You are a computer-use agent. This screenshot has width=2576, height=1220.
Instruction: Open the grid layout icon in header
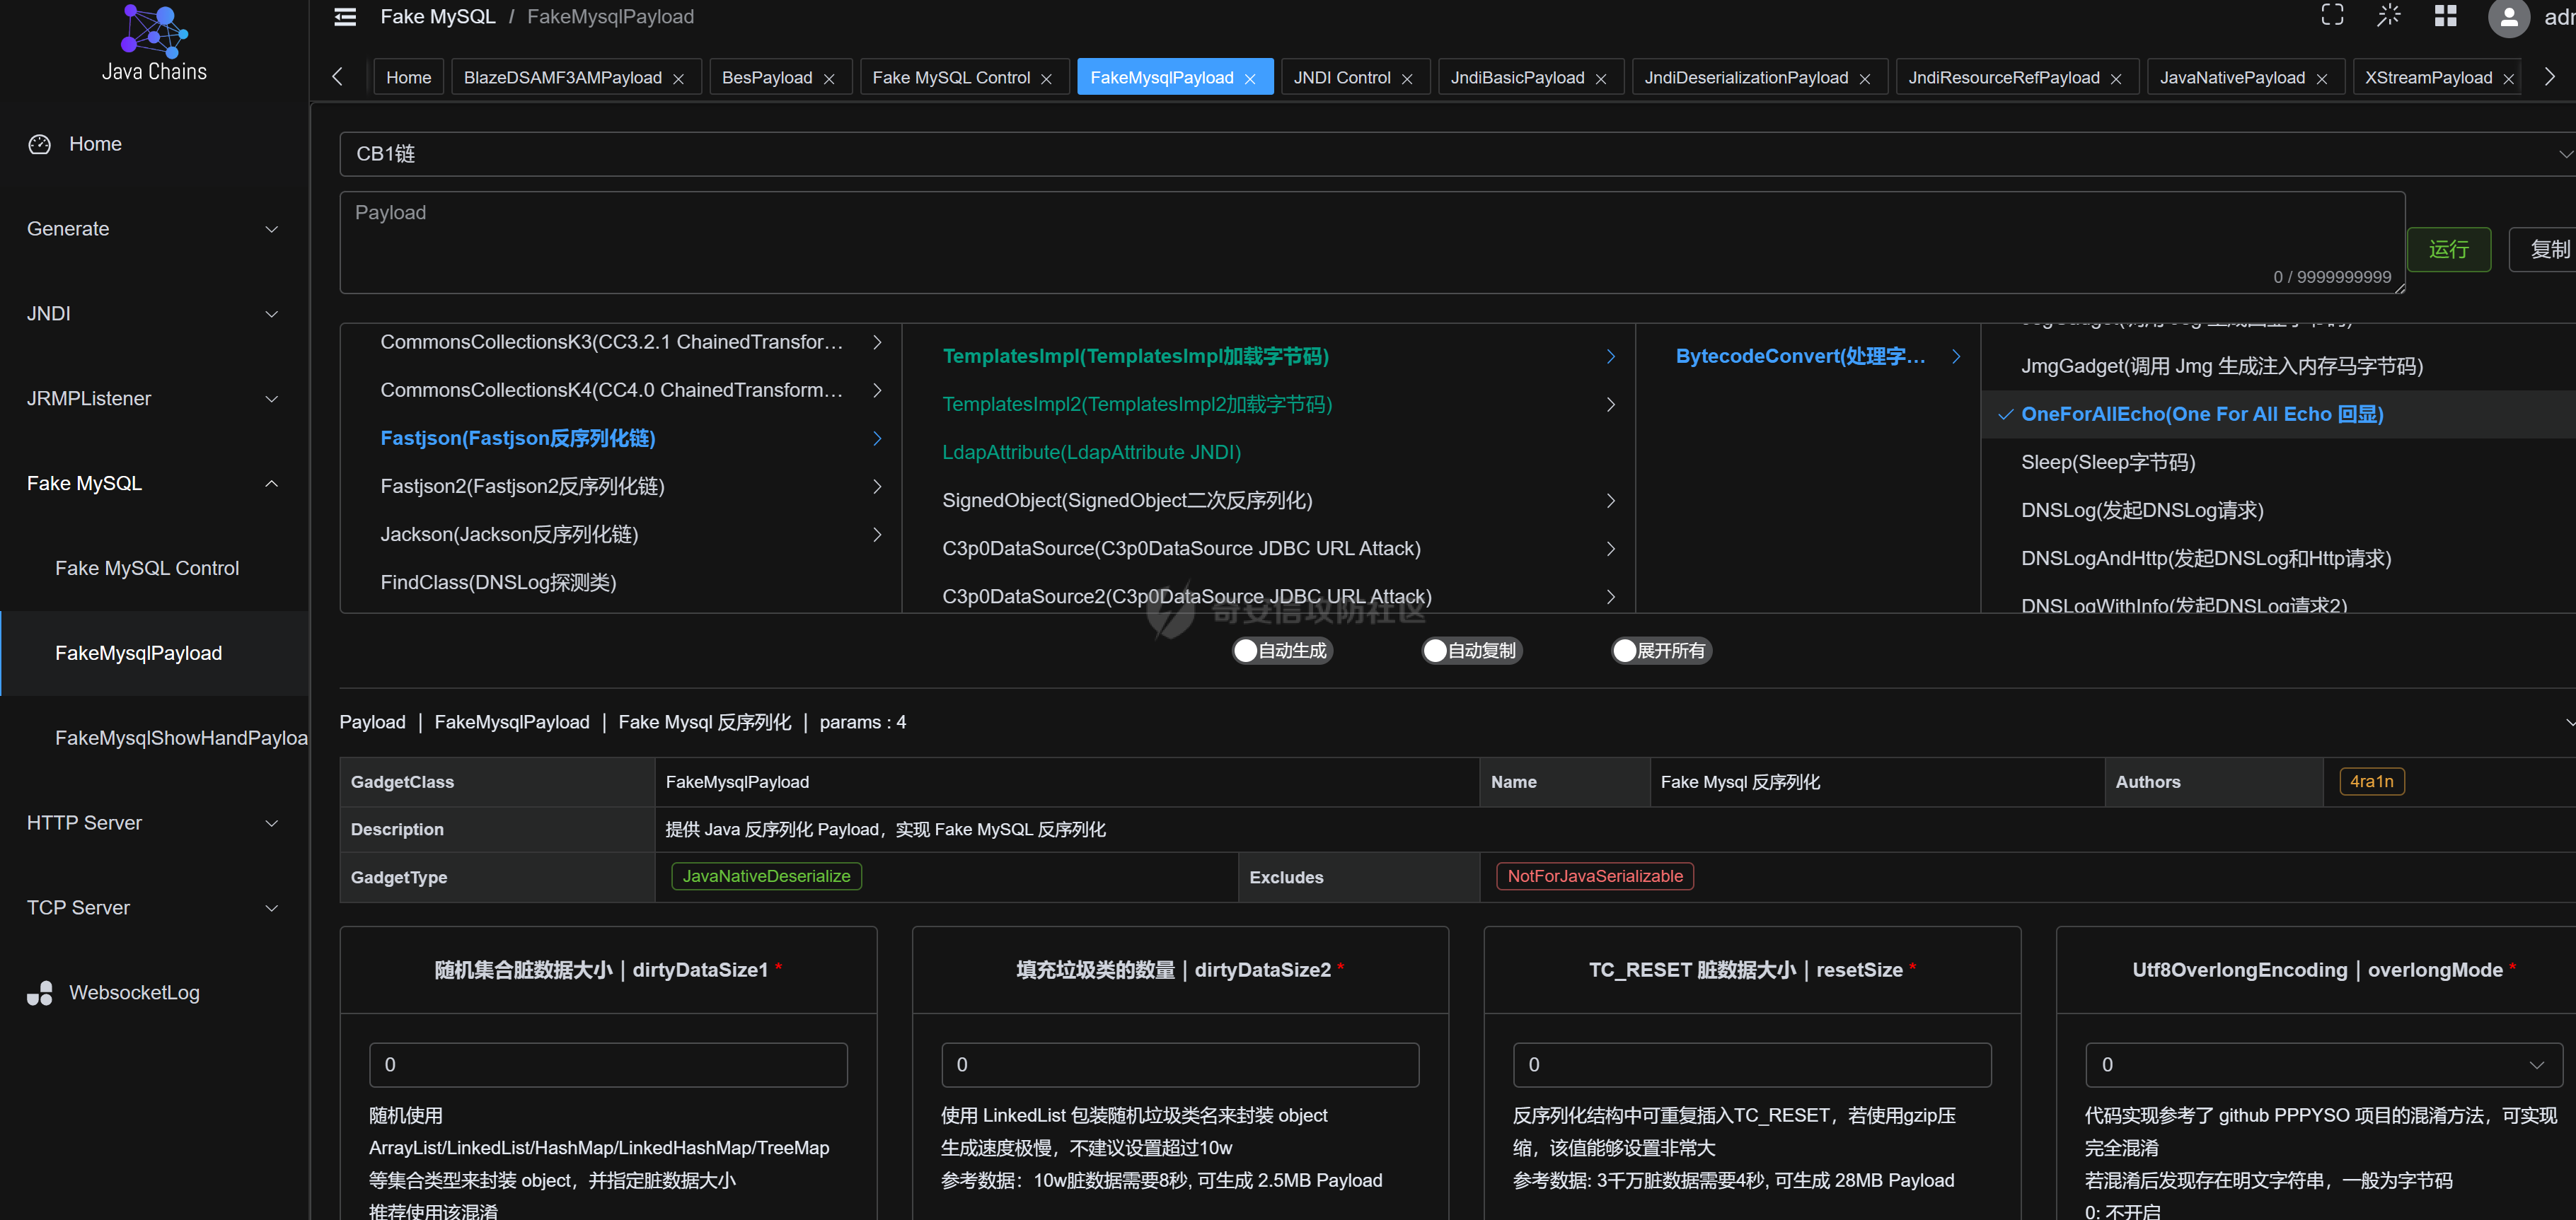(x=2445, y=15)
